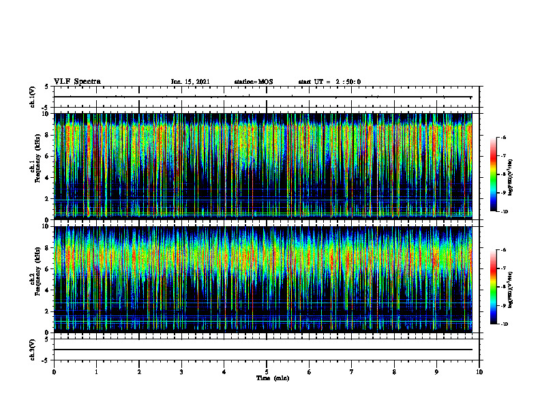Viewport: 540px width, 417px height.
Task: Click the "5" tick on ch.1(V) axis
Action: (x=47, y=87)
